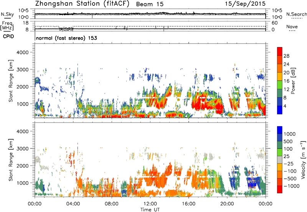The height and width of the screenshot is (212, 307).
Task: Click the "-1000" label on the velocity colorbar
Action: [x=291, y=186]
